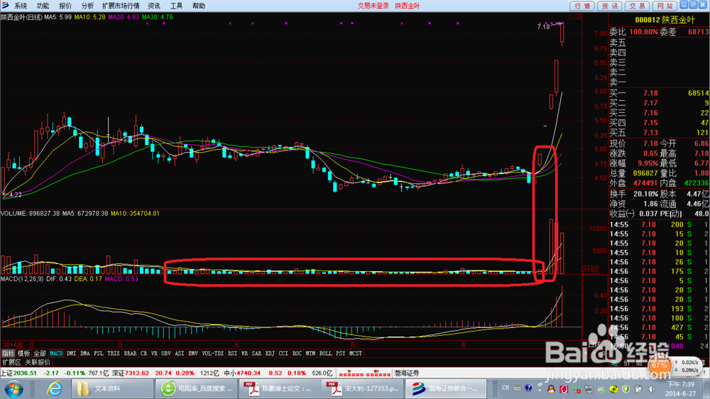
Task: Switch to 电阻率_百度搜索 browser window
Action: tap(196, 388)
